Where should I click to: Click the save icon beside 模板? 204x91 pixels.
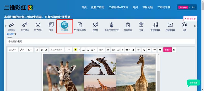point(174,50)
